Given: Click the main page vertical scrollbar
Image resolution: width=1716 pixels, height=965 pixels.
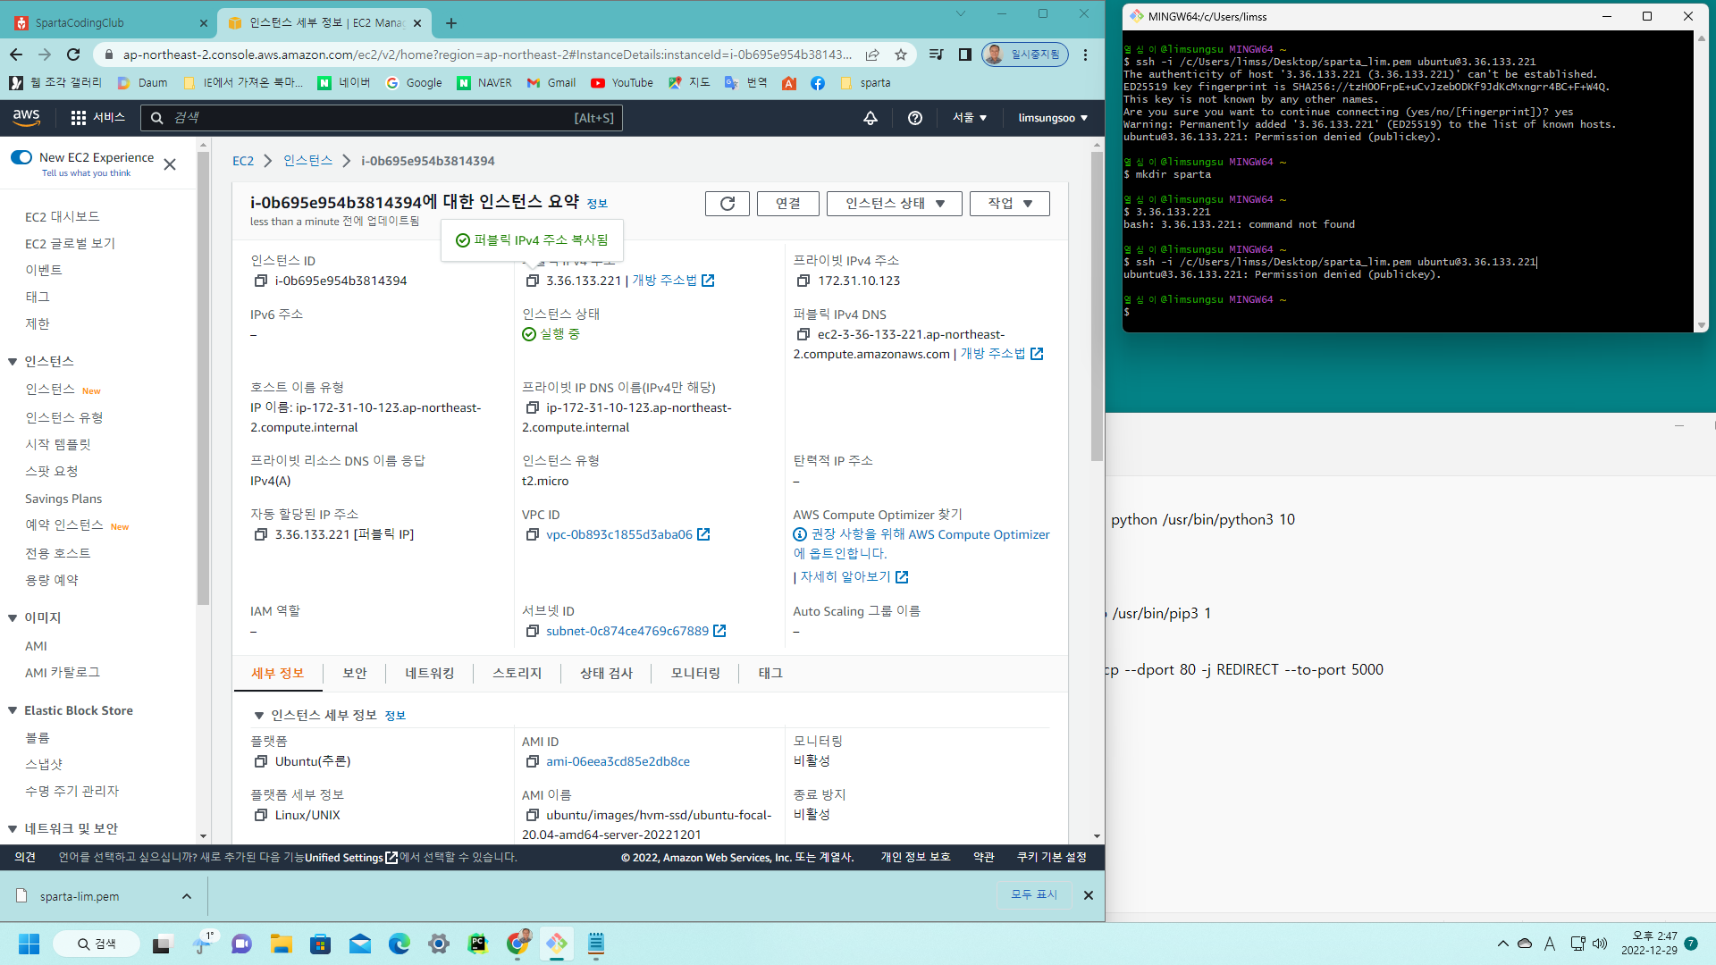Looking at the screenshot, I should [1097, 306].
